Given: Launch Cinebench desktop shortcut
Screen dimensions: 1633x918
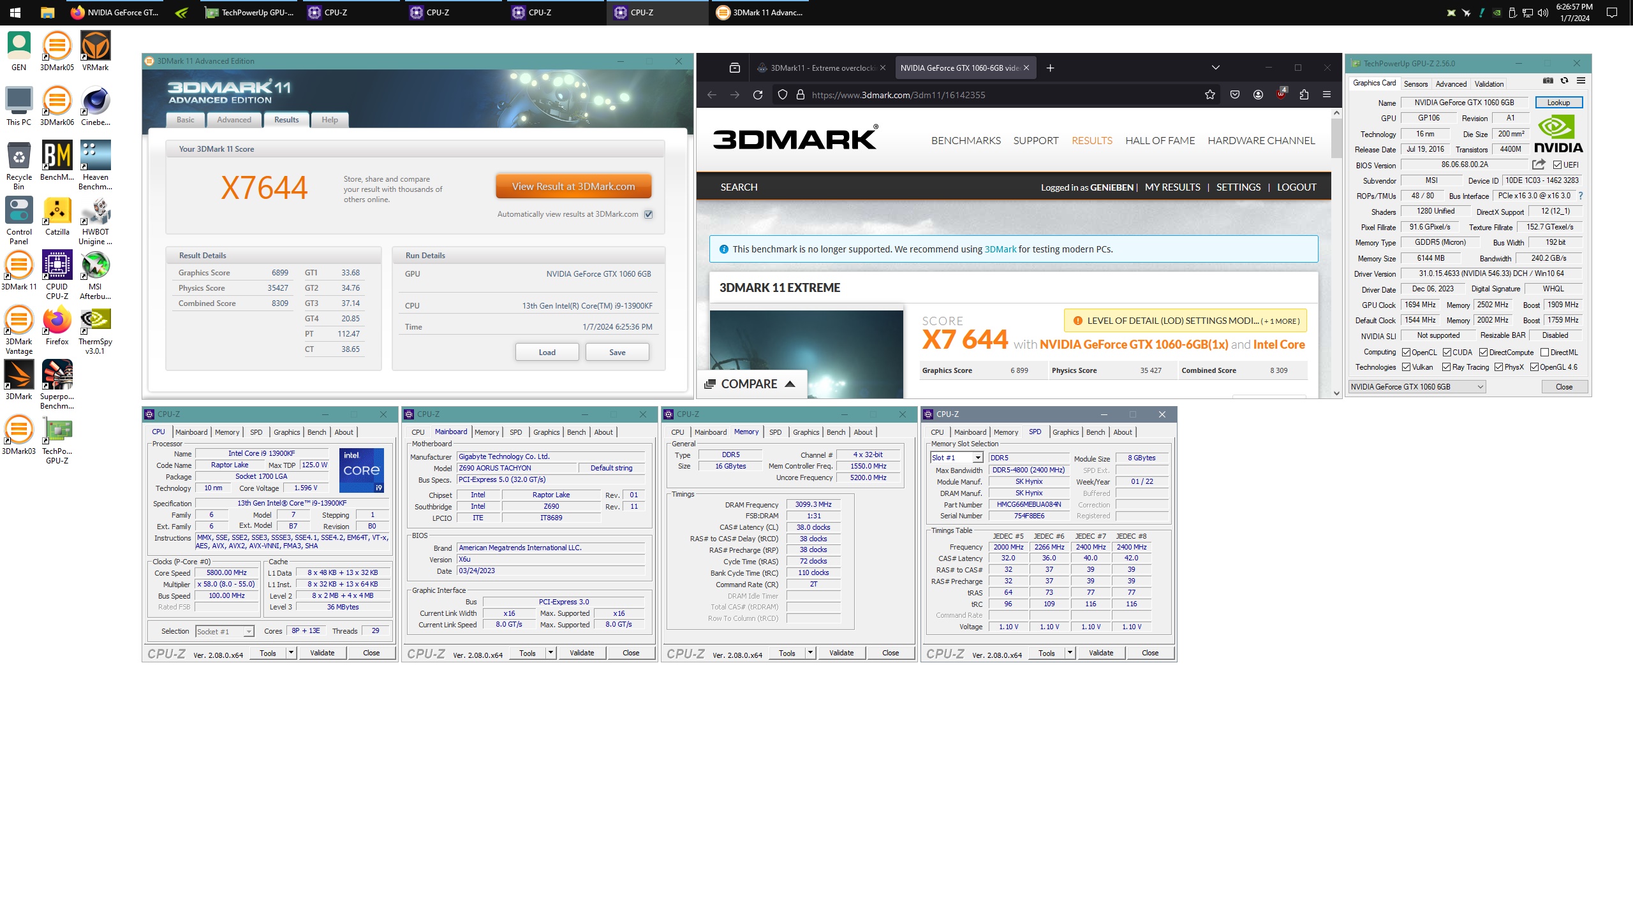Looking at the screenshot, I should tap(95, 106).
